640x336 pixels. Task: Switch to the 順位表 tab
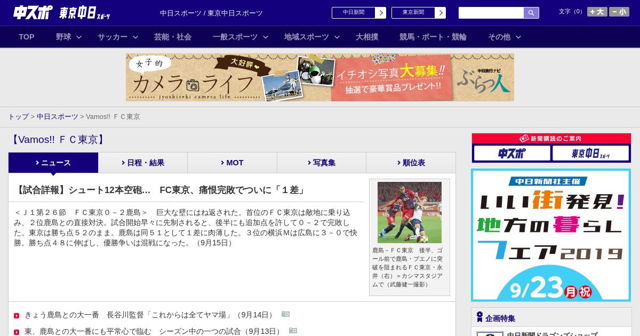click(x=411, y=163)
